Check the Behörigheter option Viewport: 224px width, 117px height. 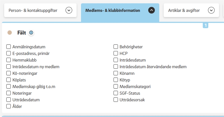[x=116, y=47]
